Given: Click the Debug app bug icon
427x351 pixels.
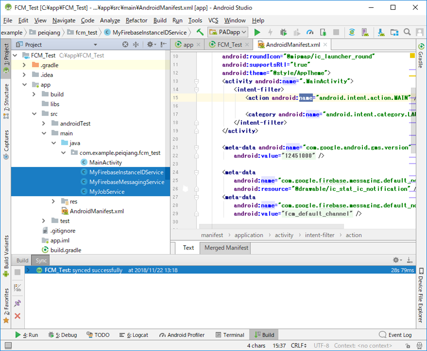Looking at the screenshot, I should point(284,32).
